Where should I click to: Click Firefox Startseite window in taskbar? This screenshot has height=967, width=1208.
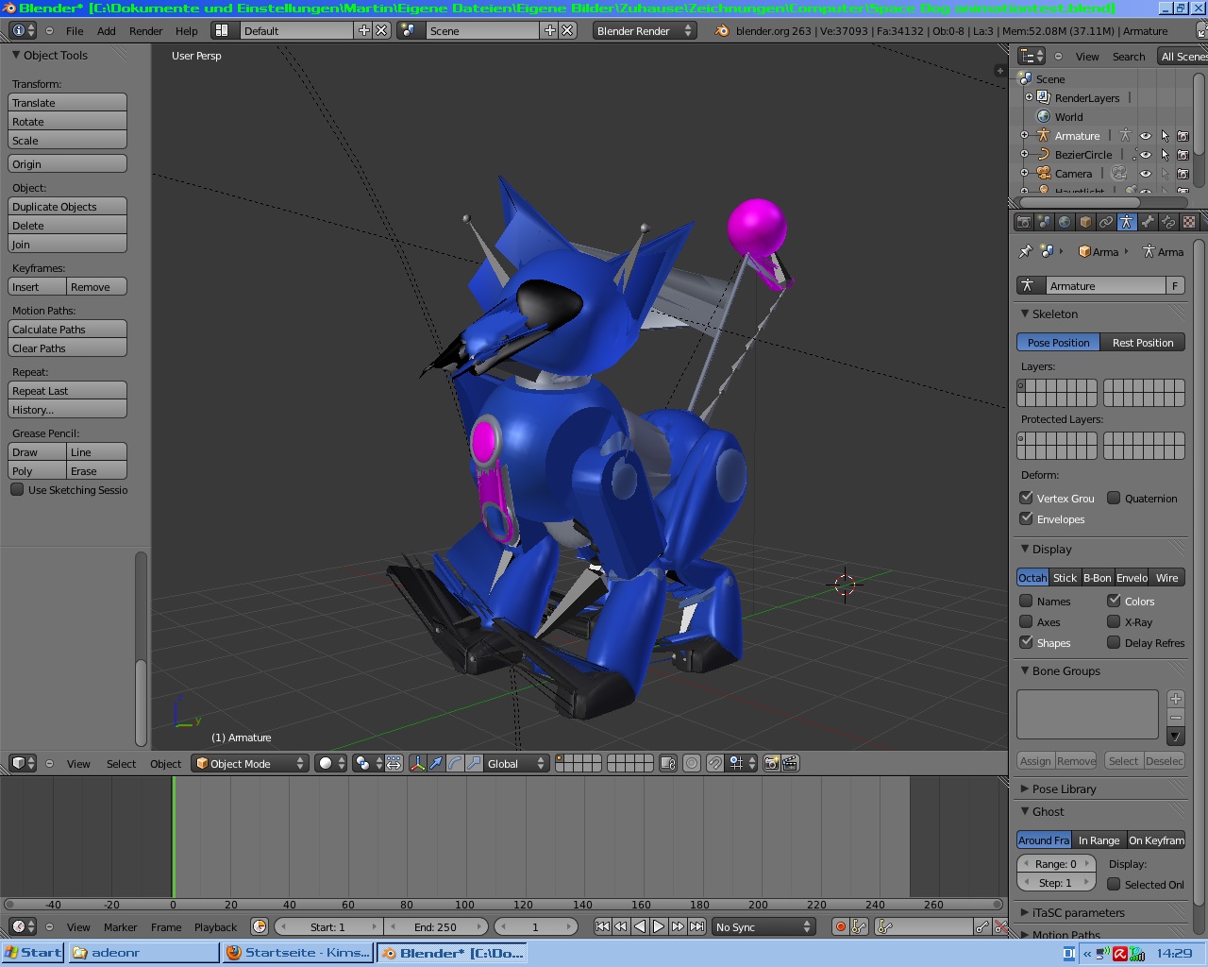tap(298, 953)
